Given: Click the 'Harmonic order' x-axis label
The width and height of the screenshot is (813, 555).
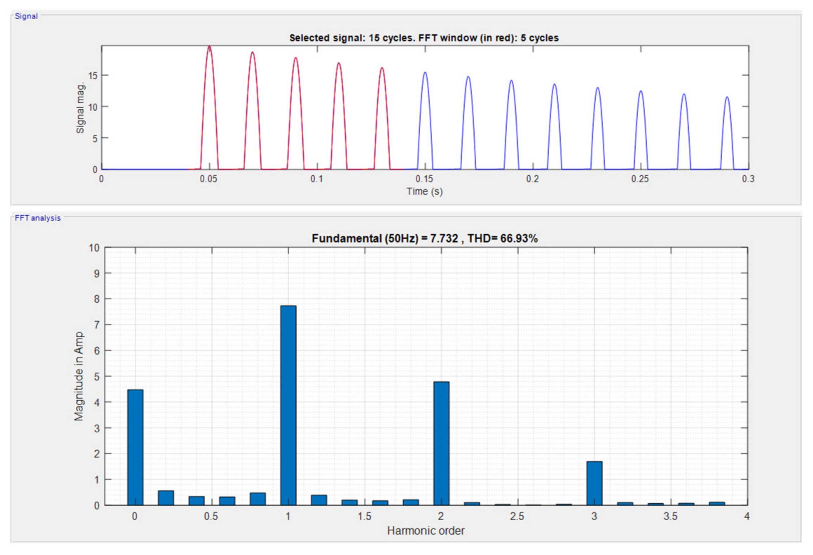Looking at the screenshot, I should 426,531.
